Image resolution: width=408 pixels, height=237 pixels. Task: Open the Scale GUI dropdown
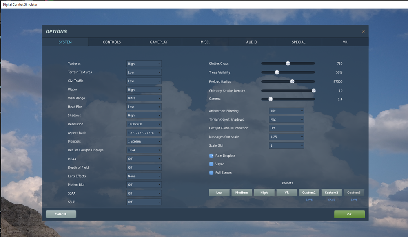(286, 145)
